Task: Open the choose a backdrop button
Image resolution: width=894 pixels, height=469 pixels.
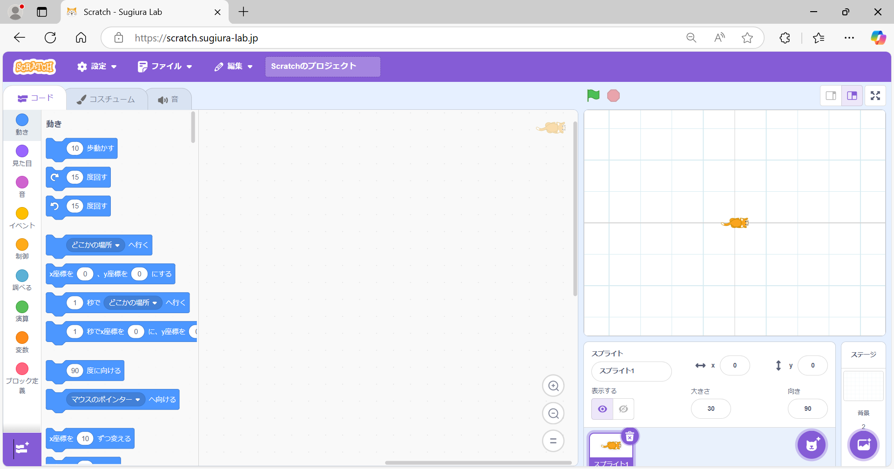Action: point(863,444)
